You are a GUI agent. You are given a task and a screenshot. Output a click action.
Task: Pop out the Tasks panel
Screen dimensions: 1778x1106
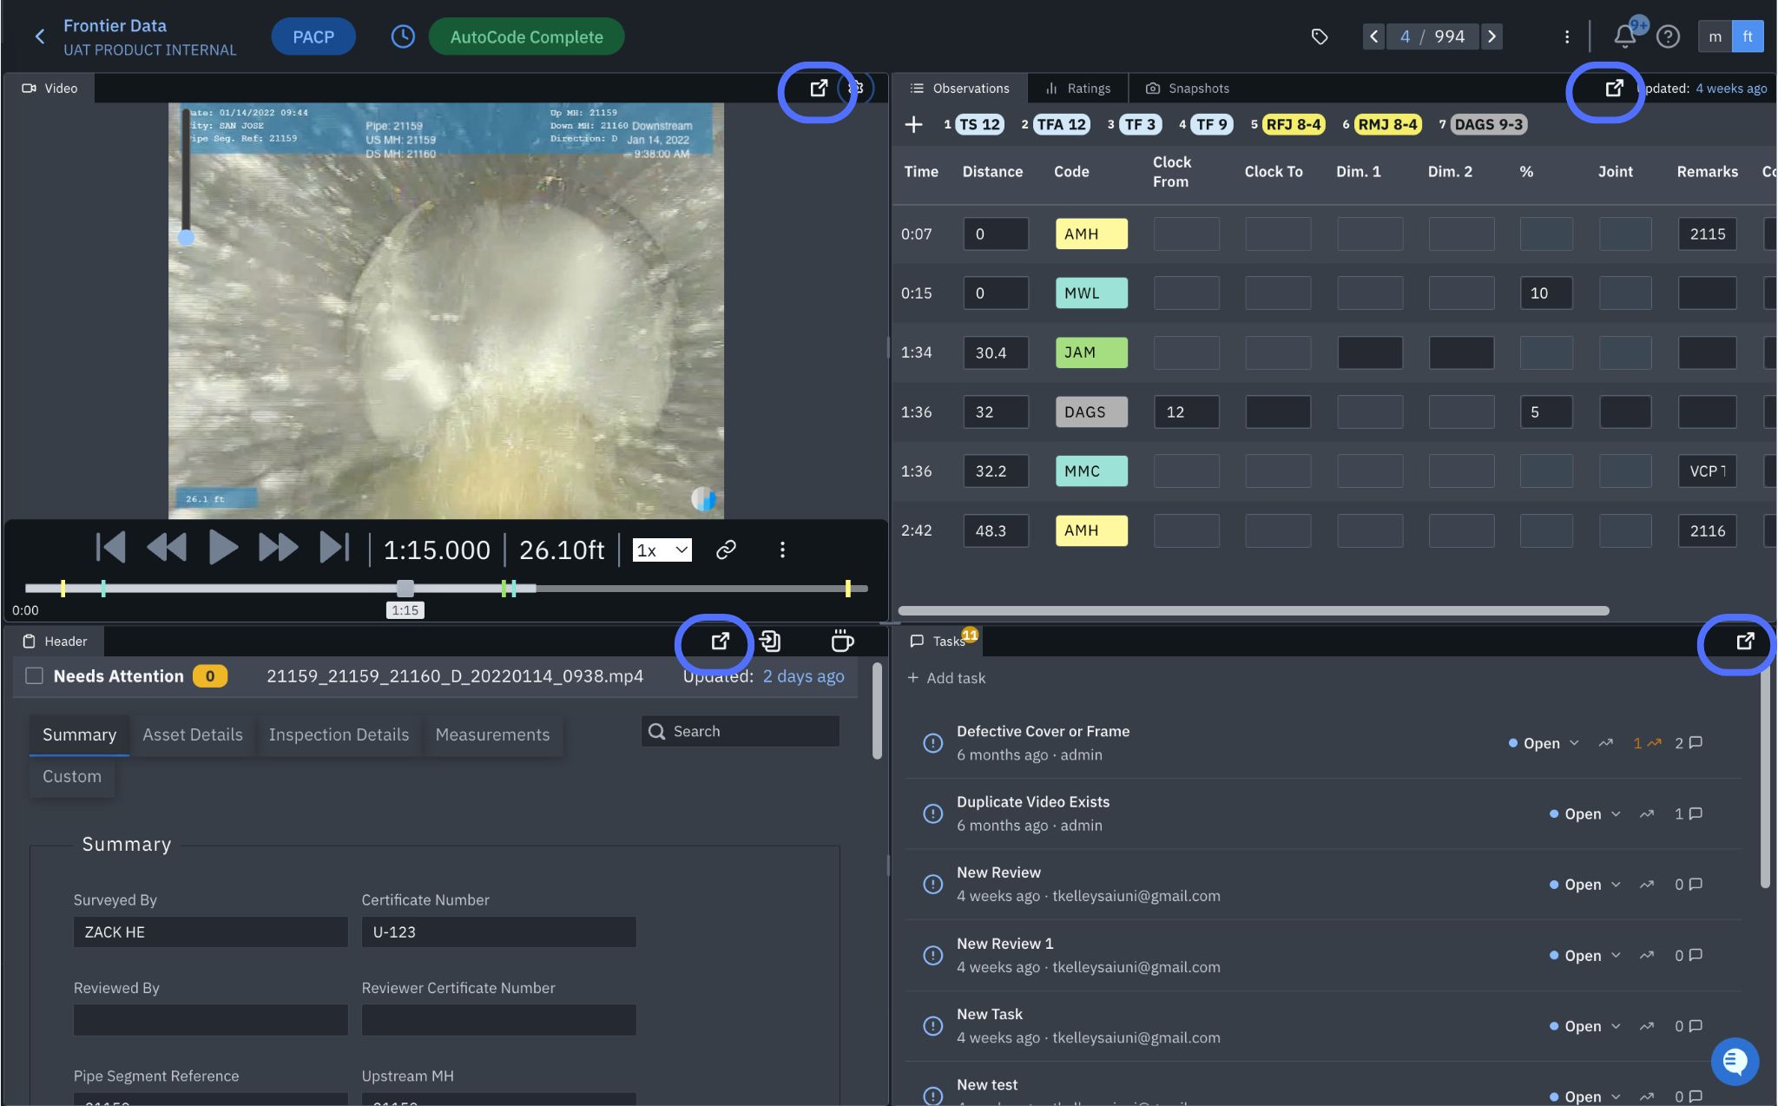[1745, 641]
